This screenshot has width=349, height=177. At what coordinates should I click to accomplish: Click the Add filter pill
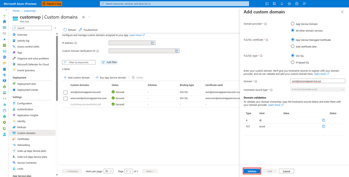coord(109,63)
